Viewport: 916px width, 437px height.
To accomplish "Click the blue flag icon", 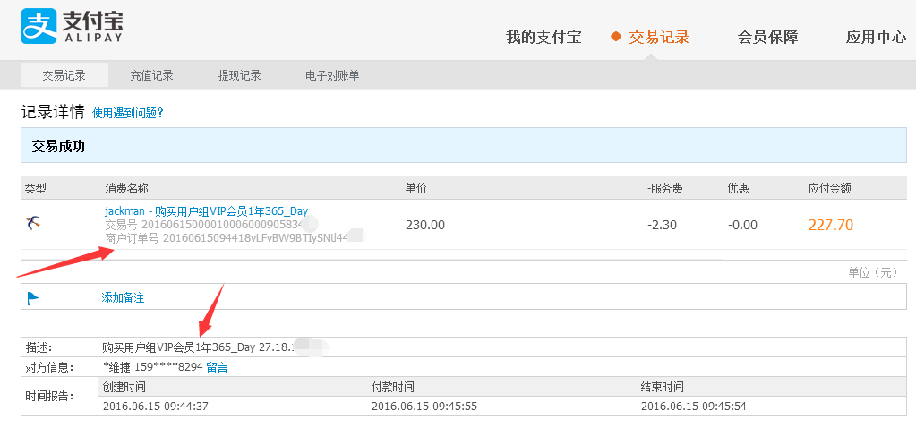I will coord(33,297).
